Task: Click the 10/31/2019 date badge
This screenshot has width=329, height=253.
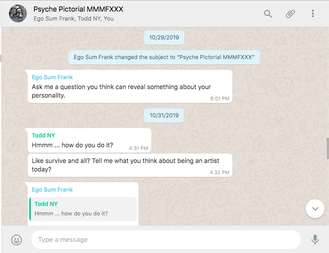Action: pos(164,116)
